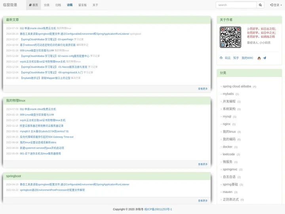The height and width of the screenshot is (214, 285).
Task: Open the Telegram paper plane icon
Action: tap(265, 58)
